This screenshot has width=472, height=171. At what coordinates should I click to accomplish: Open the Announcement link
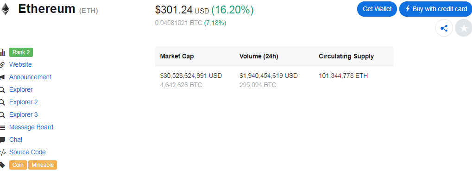point(30,77)
